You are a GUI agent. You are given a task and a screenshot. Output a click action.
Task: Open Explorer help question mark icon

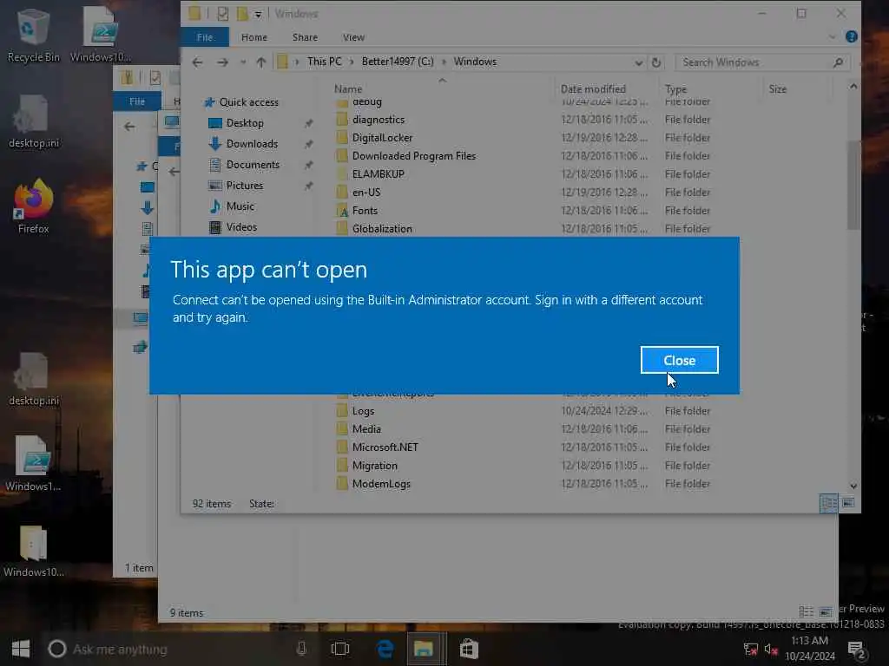tap(851, 36)
